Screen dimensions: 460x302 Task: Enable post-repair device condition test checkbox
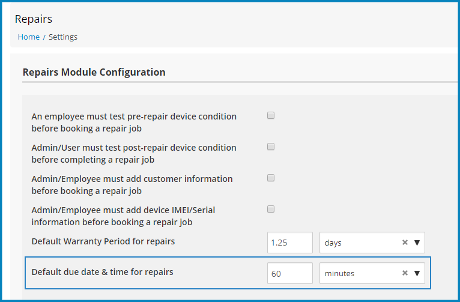(271, 146)
